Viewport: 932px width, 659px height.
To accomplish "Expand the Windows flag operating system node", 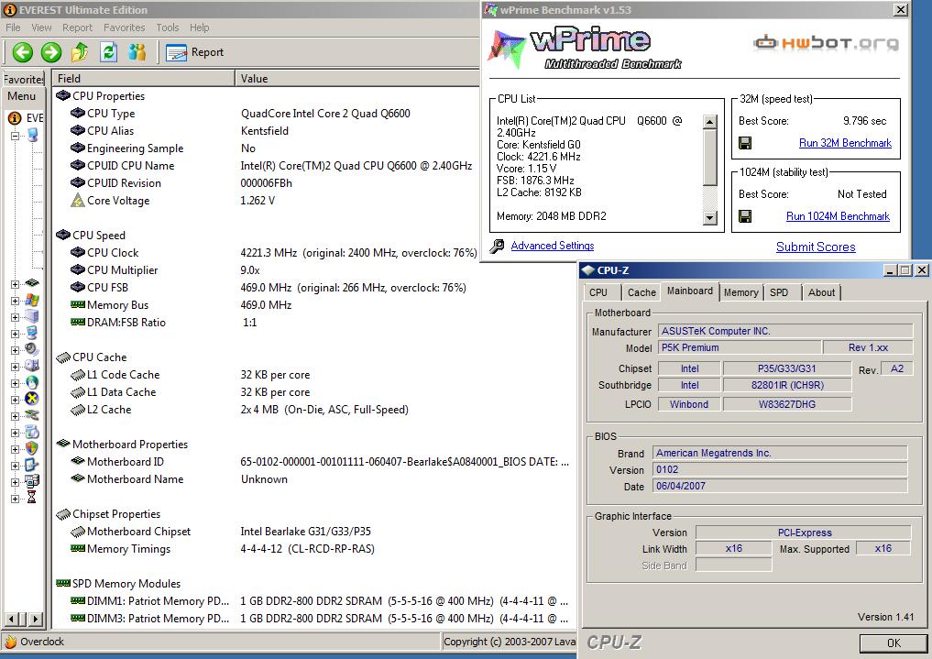I will 15,301.
